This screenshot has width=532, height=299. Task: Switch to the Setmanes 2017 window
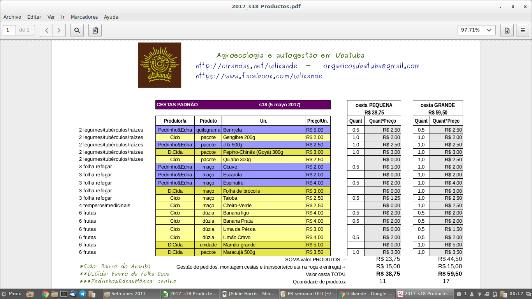[x=132, y=294]
